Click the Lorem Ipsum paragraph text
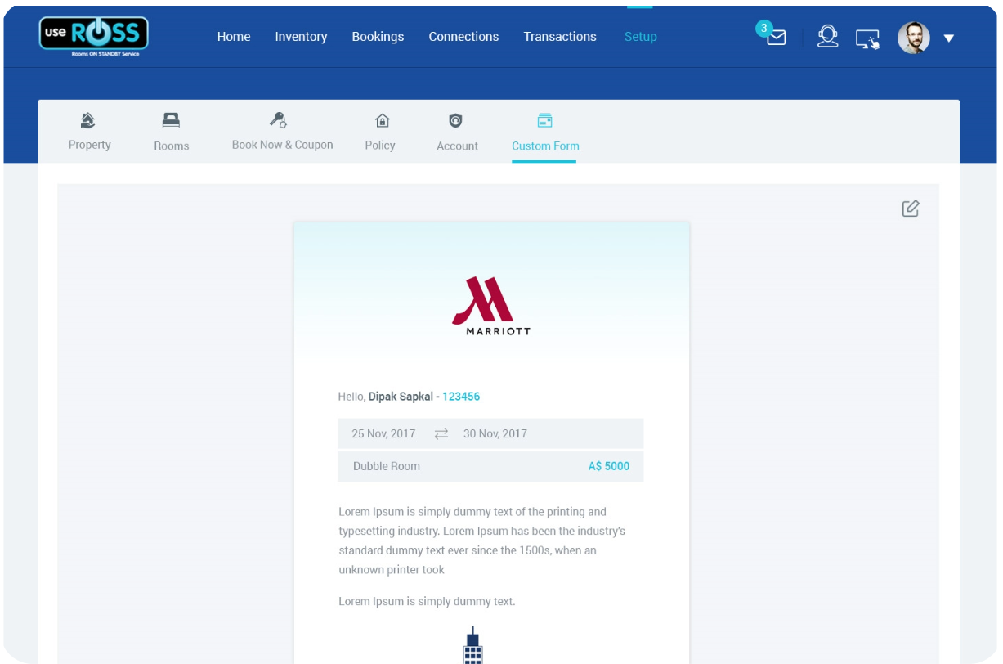 [x=482, y=541]
